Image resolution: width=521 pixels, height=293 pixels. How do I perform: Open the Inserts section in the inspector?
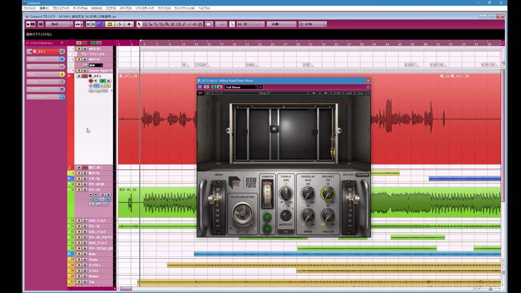click(x=43, y=59)
